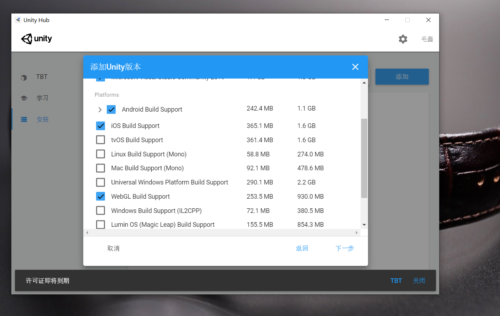The width and height of the screenshot is (500, 316).
Task: Click the 返回 button to go back
Action: click(302, 248)
